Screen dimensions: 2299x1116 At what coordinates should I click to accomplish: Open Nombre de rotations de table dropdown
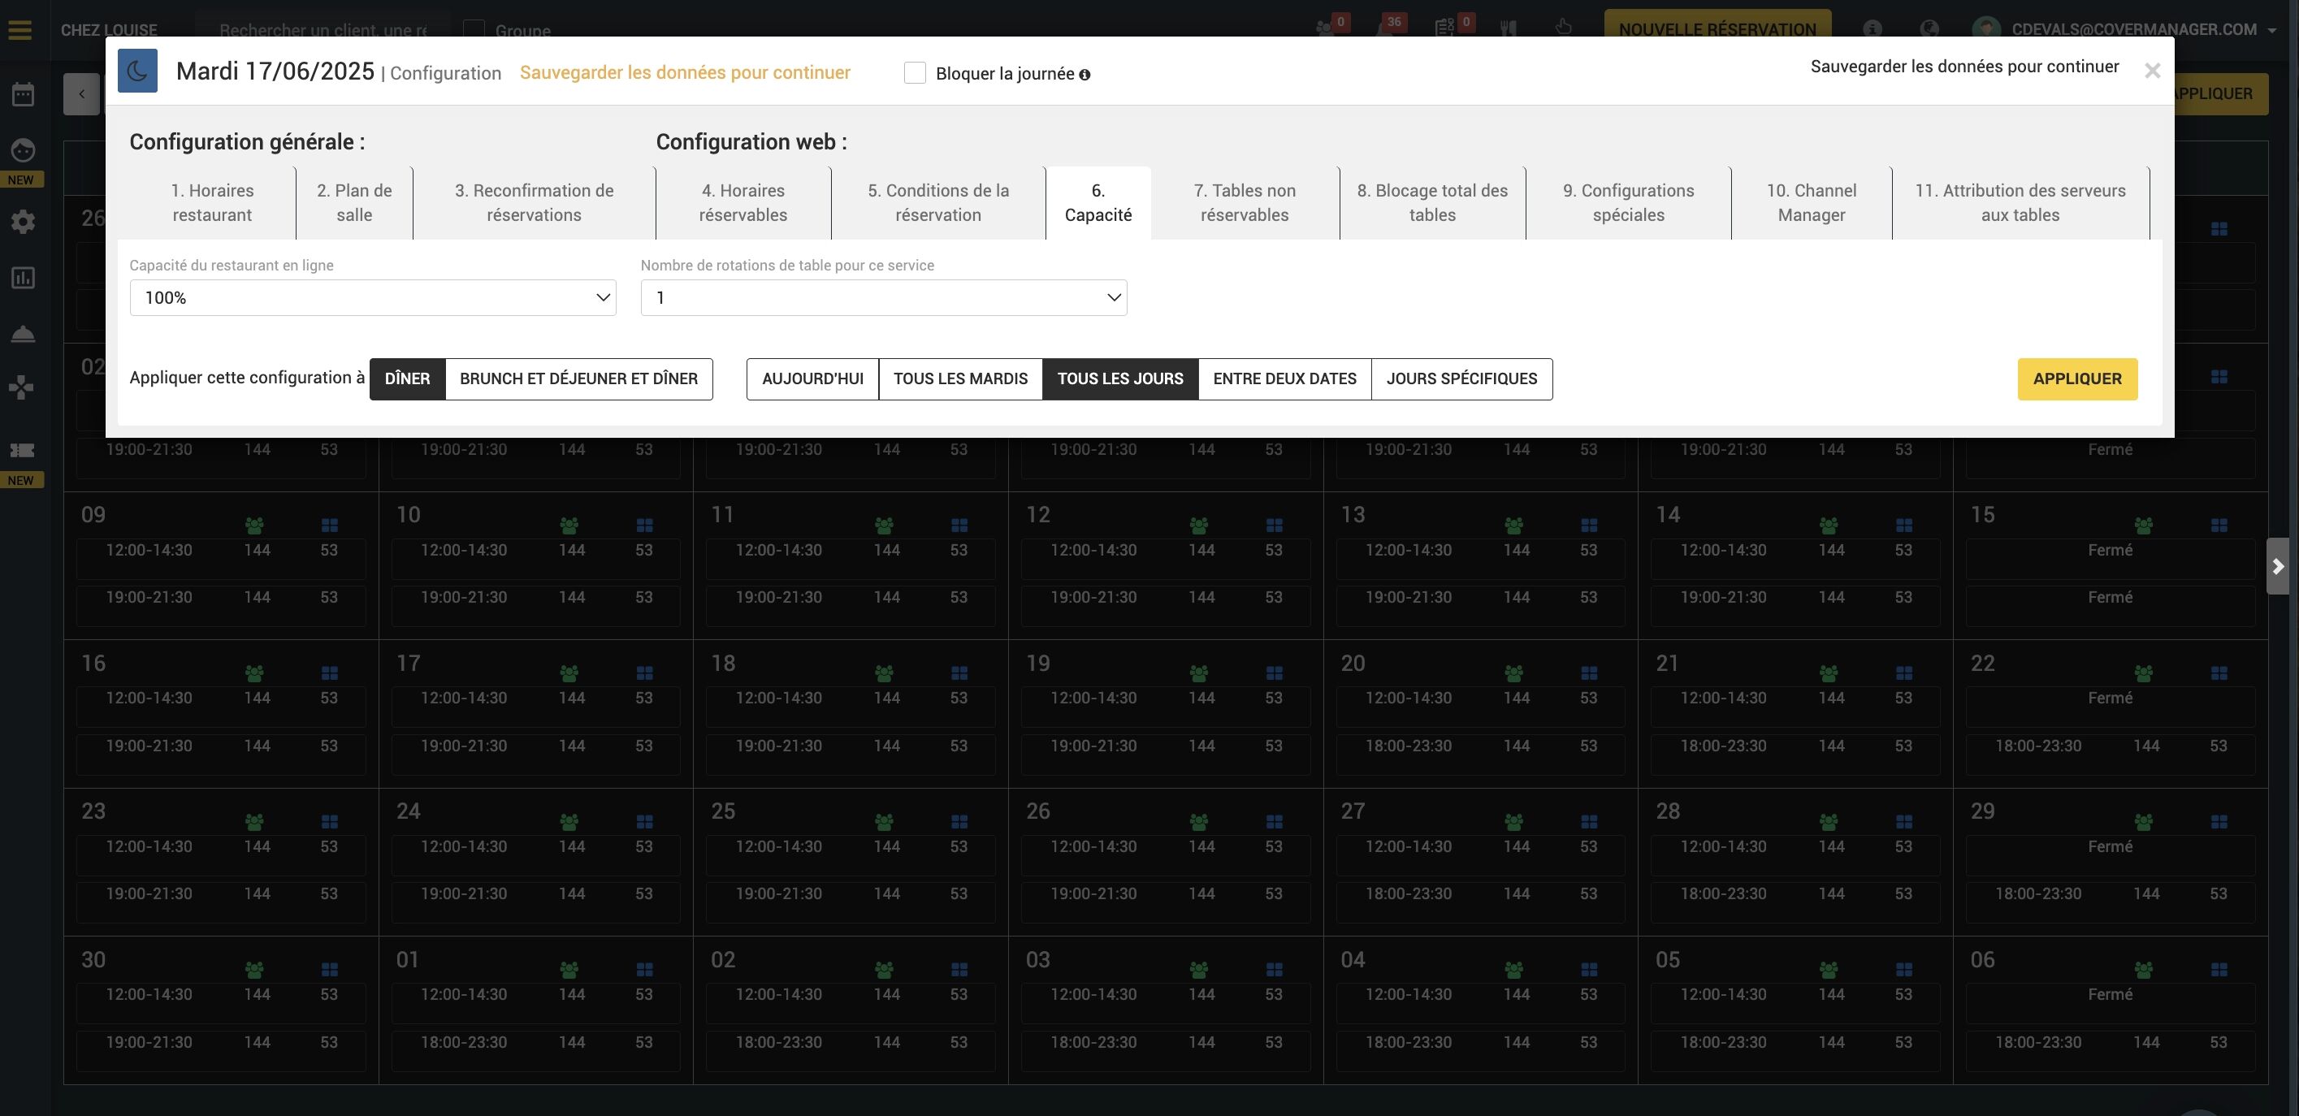coord(883,297)
